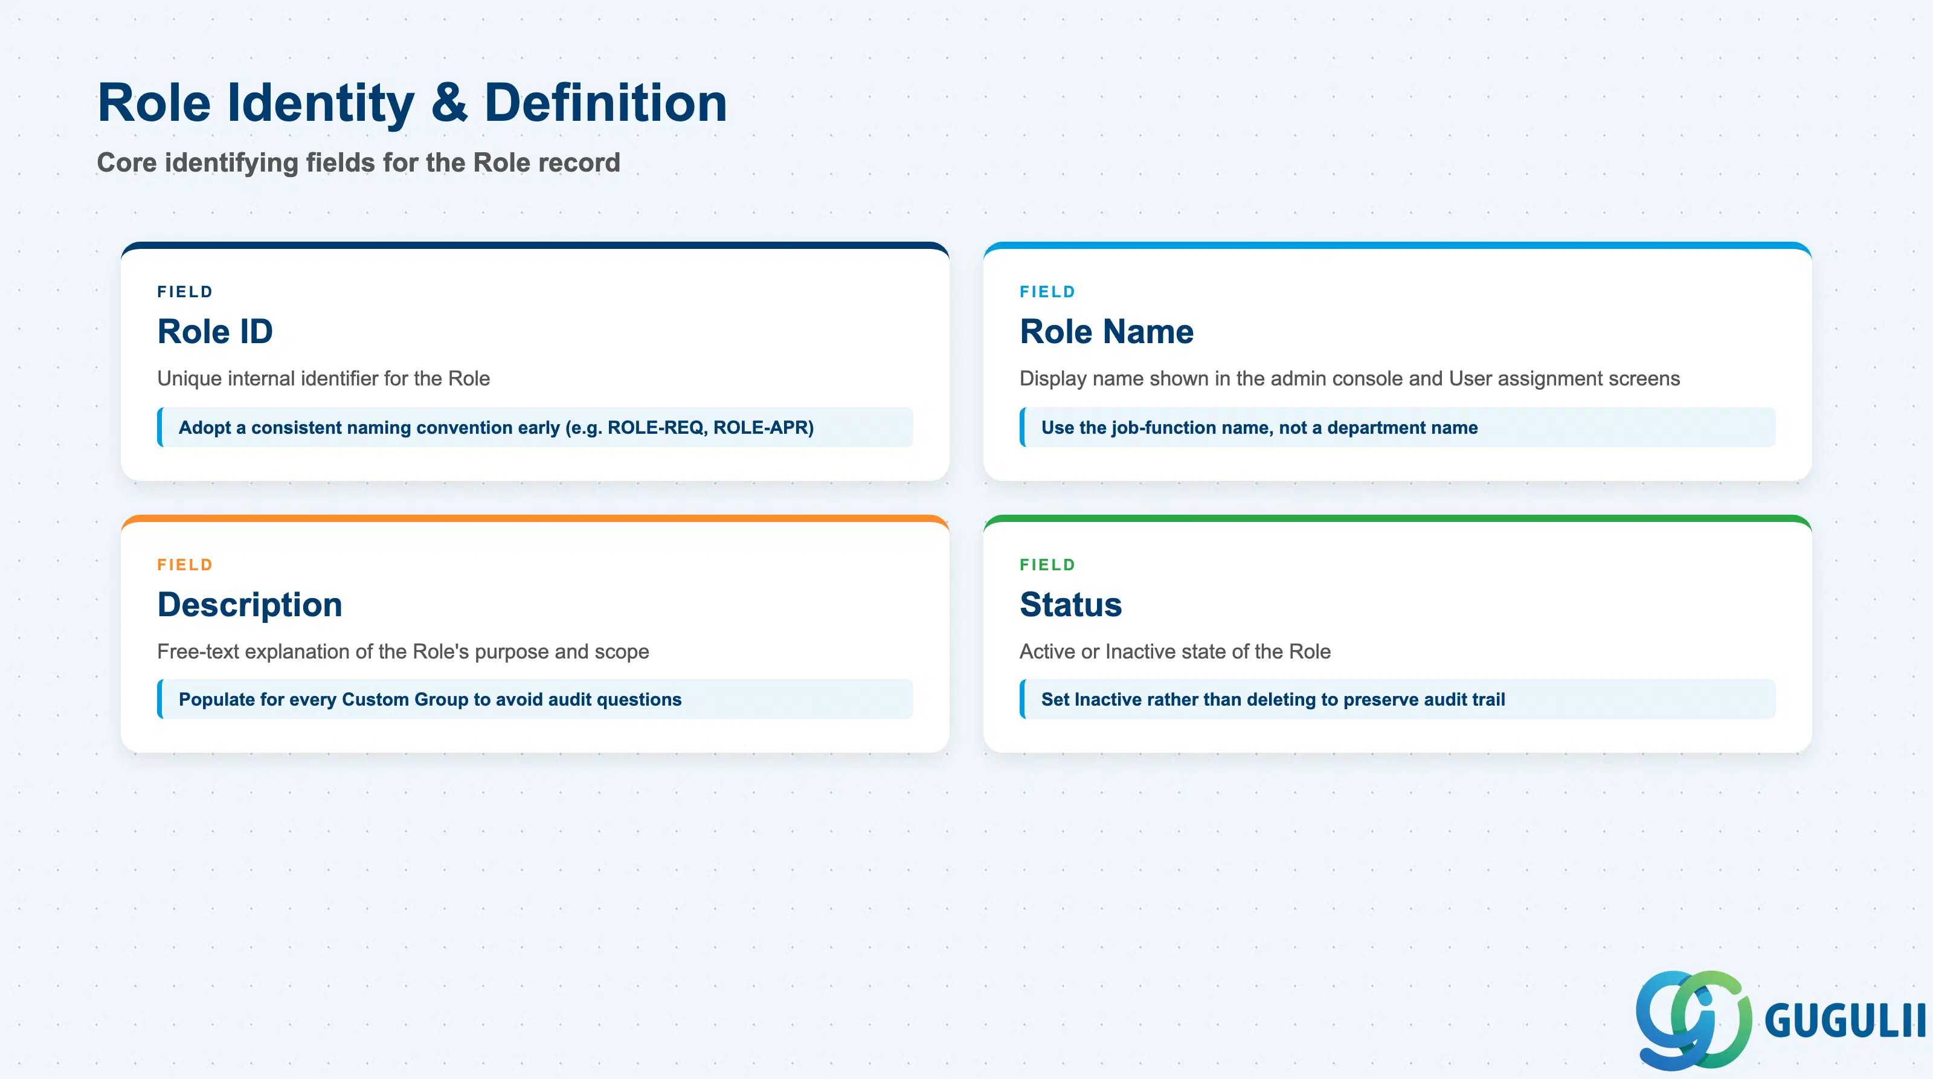Click 'Free-text explanation of the Role's purpose' text
The width and height of the screenshot is (1933, 1079).
tap(403, 651)
